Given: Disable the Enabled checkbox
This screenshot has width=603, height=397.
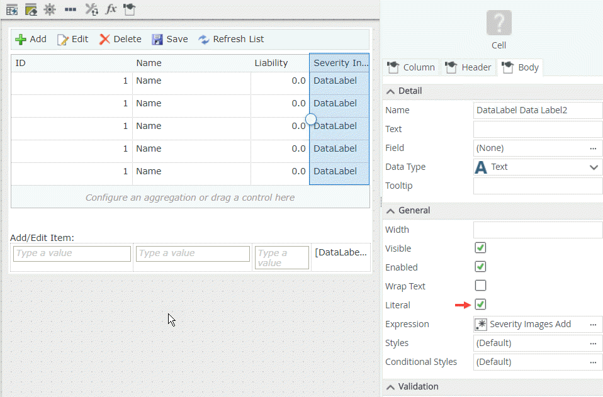Looking at the screenshot, I should [480, 267].
